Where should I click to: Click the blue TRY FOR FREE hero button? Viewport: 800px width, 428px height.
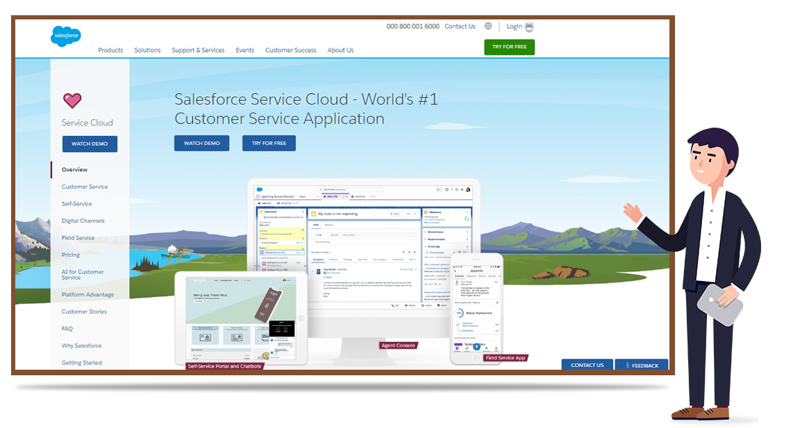[269, 143]
